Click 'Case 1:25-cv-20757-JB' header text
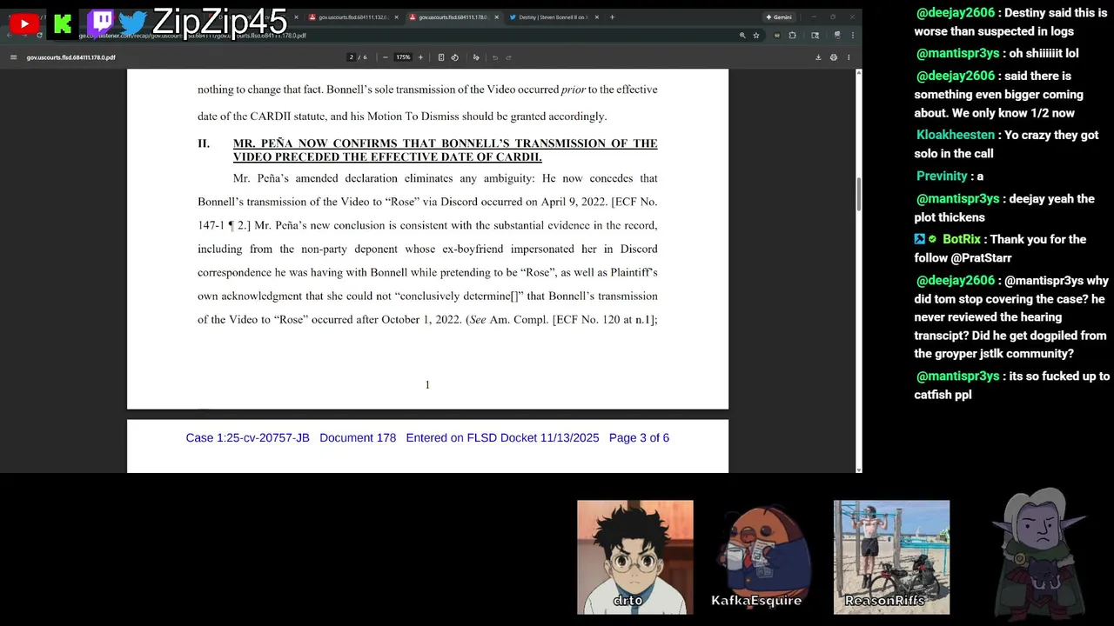The height and width of the screenshot is (626, 1114). tap(247, 437)
